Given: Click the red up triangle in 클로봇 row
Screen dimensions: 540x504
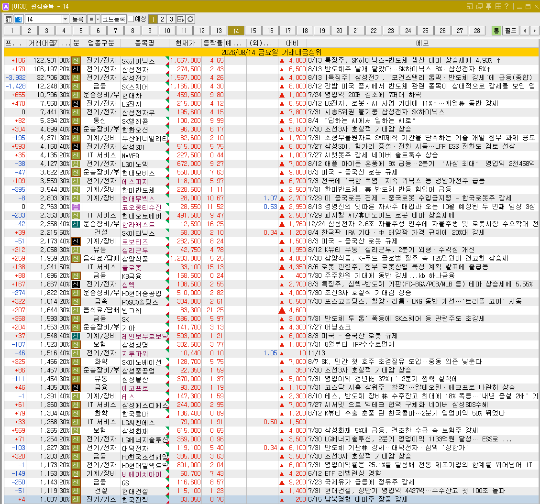Looking at the screenshot, I should [x=282, y=267].
